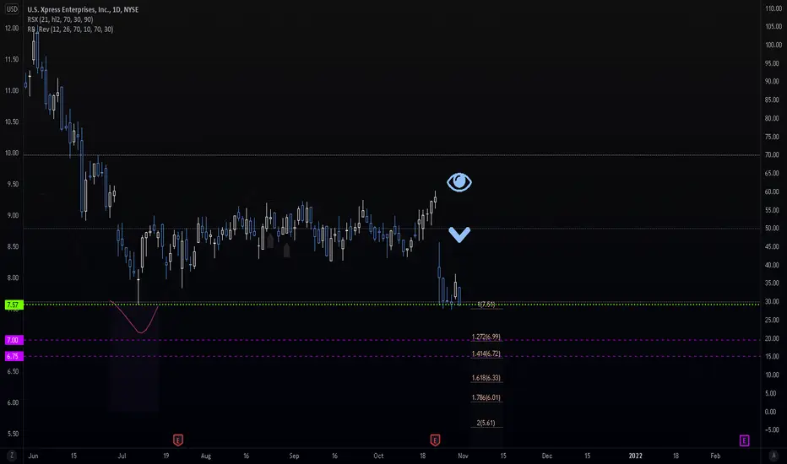Viewport: 787px width, 464px height.
Task: Click the Z timezone button at bottom left
Action: (x=12, y=456)
